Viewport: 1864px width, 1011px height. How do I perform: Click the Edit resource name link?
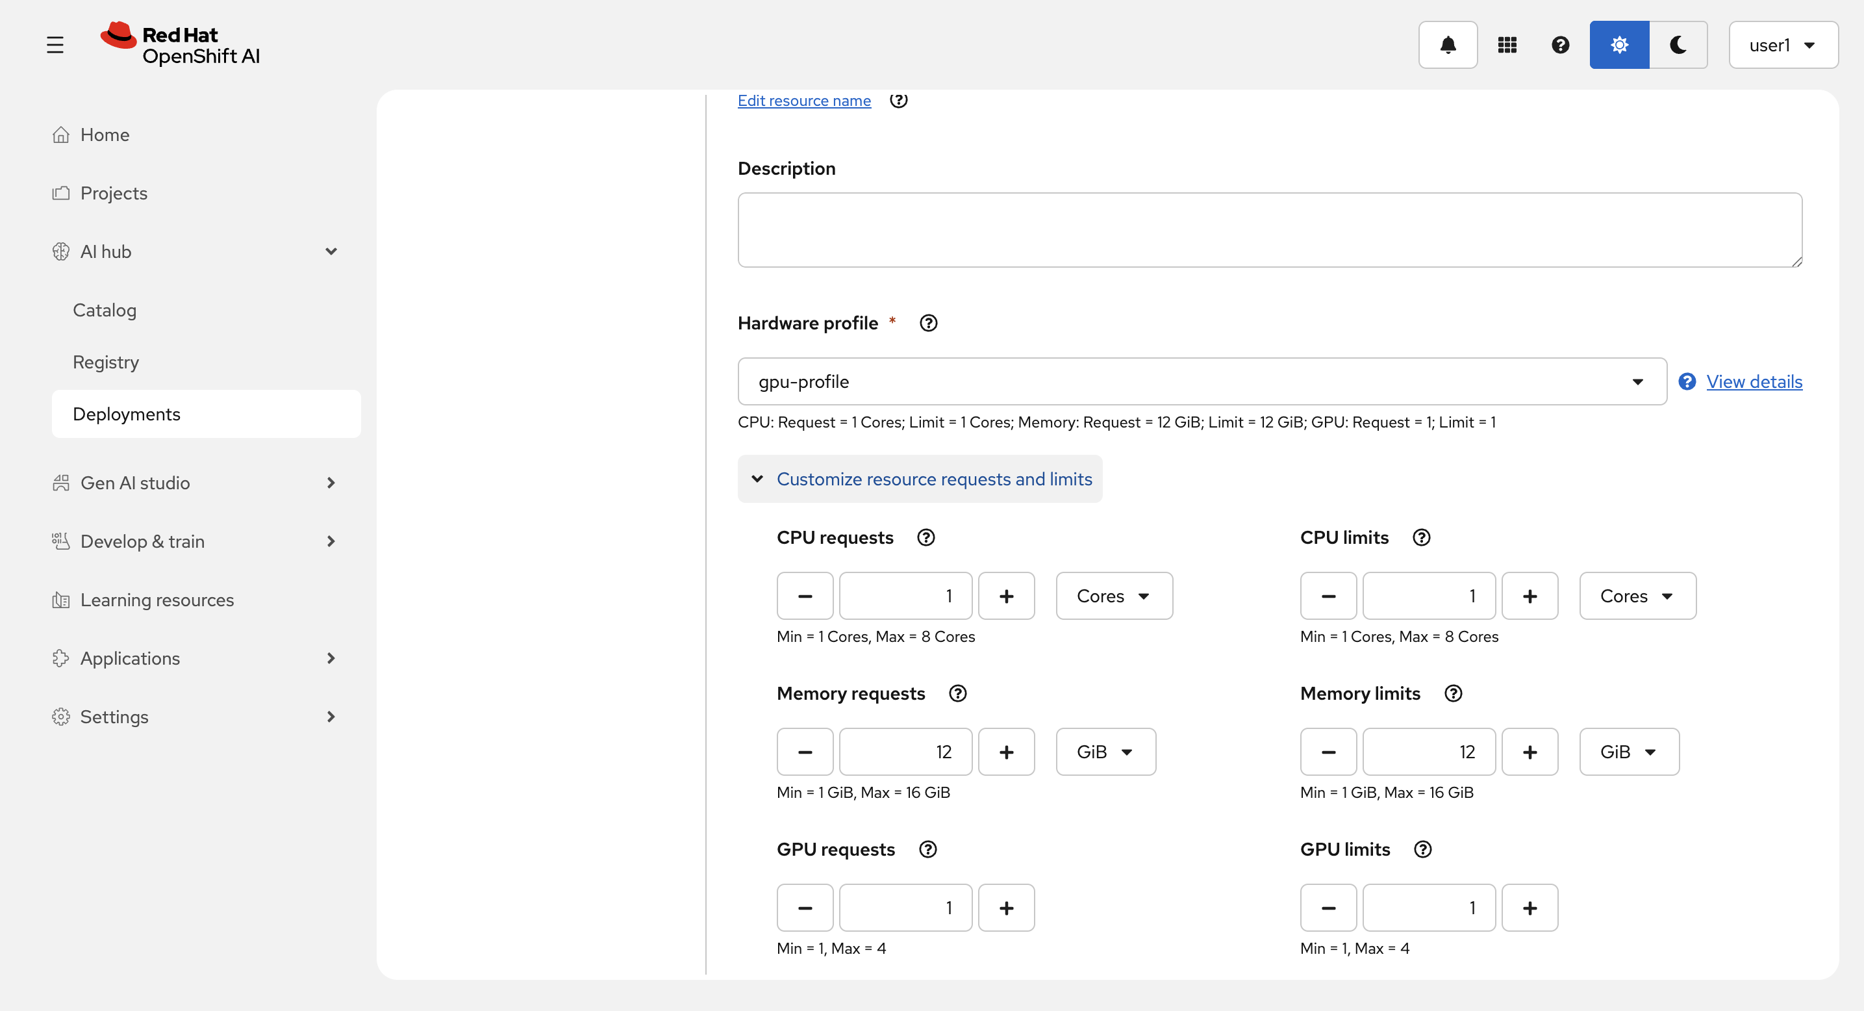pyautogui.click(x=804, y=101)
